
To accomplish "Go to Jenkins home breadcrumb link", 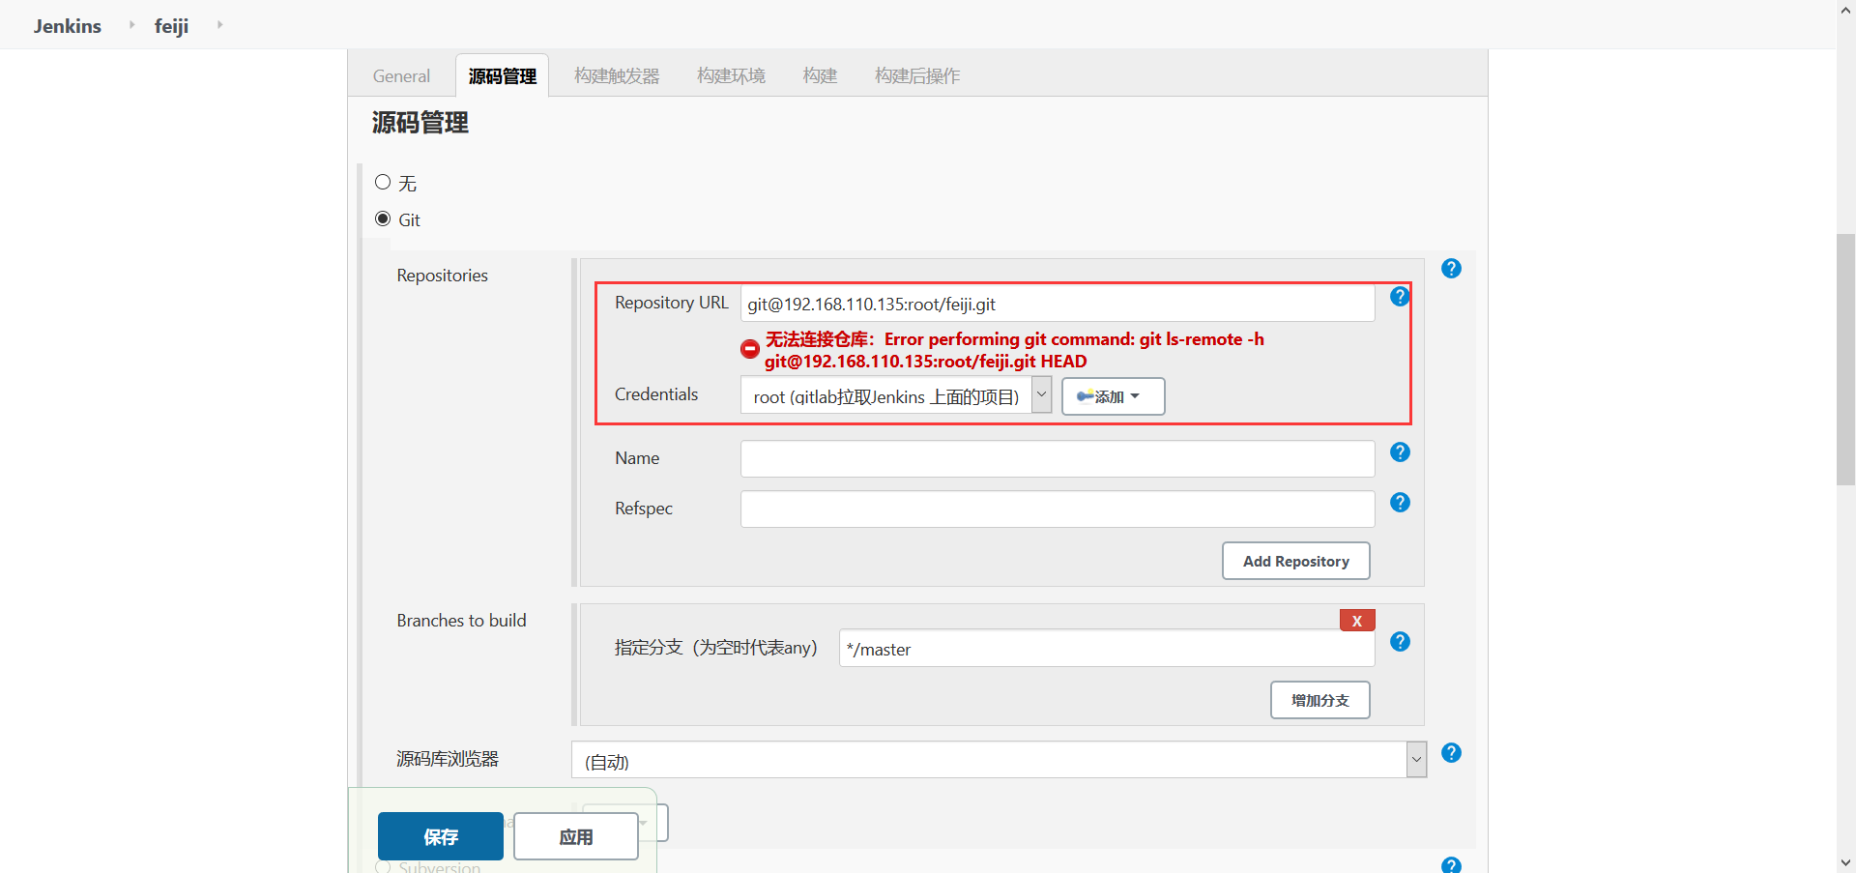I will [68, 26].
